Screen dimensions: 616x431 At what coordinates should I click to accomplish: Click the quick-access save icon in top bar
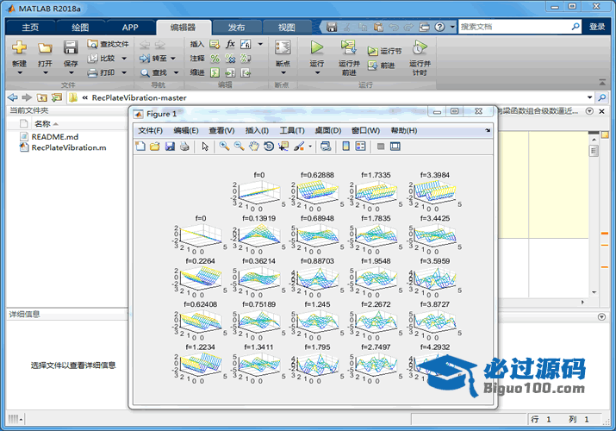click(x=332, y=27)
